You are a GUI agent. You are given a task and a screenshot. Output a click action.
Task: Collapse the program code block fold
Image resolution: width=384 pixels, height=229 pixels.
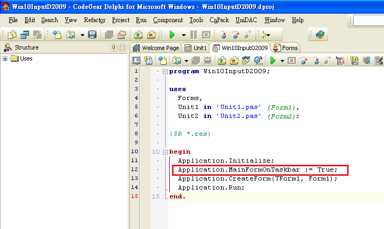pyautogui.click(x=165, y=72)
